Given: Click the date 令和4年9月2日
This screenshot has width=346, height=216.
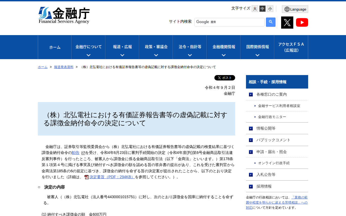Looking at the screenshot, I should 220,87.
